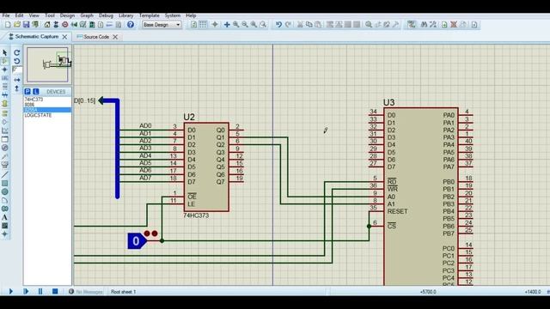
Task: Undo the last change
Action: [278, 25]
